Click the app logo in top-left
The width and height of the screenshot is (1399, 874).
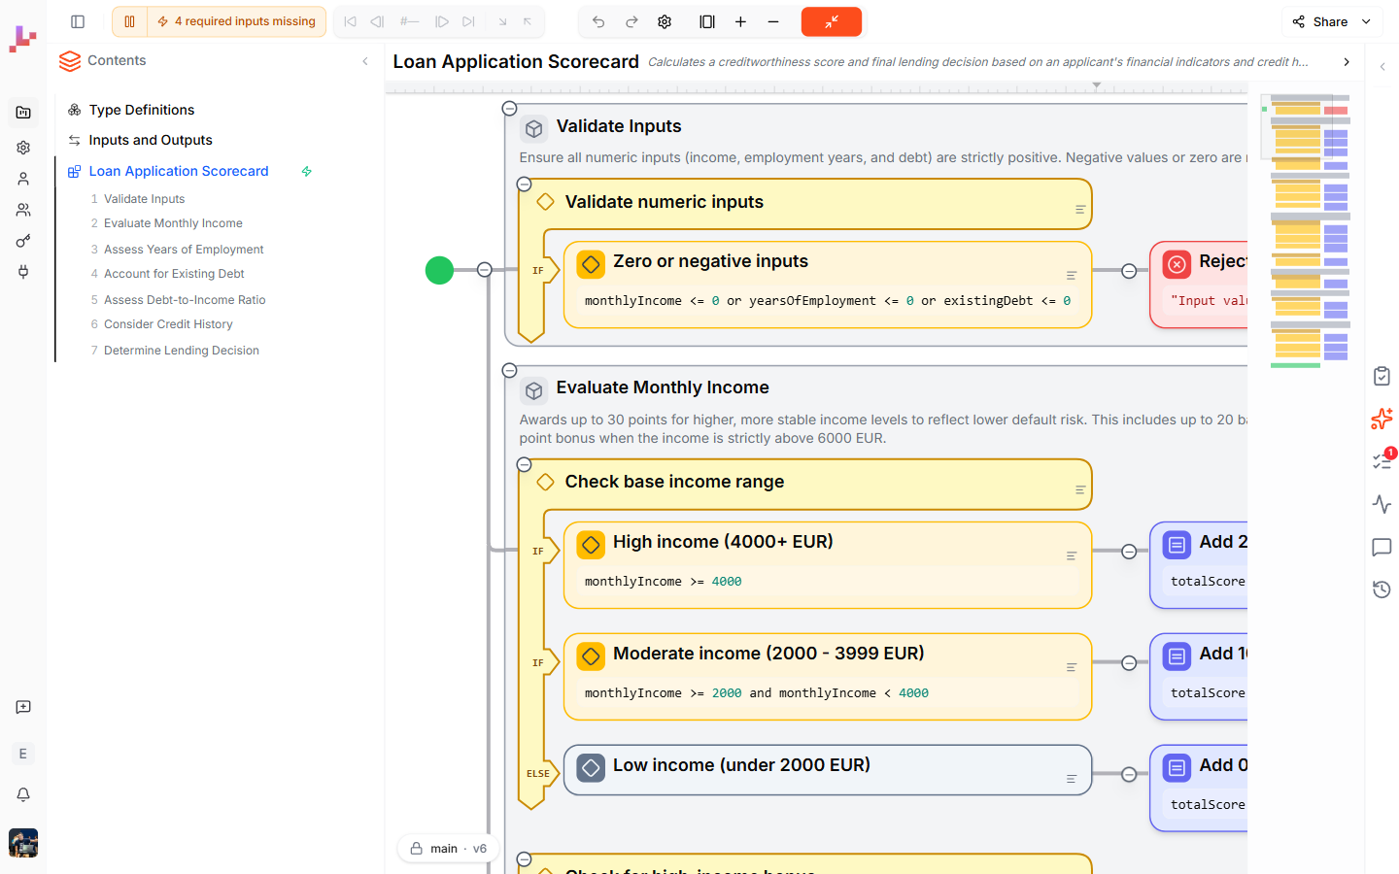pyautogui.click(x=22, y=39)
